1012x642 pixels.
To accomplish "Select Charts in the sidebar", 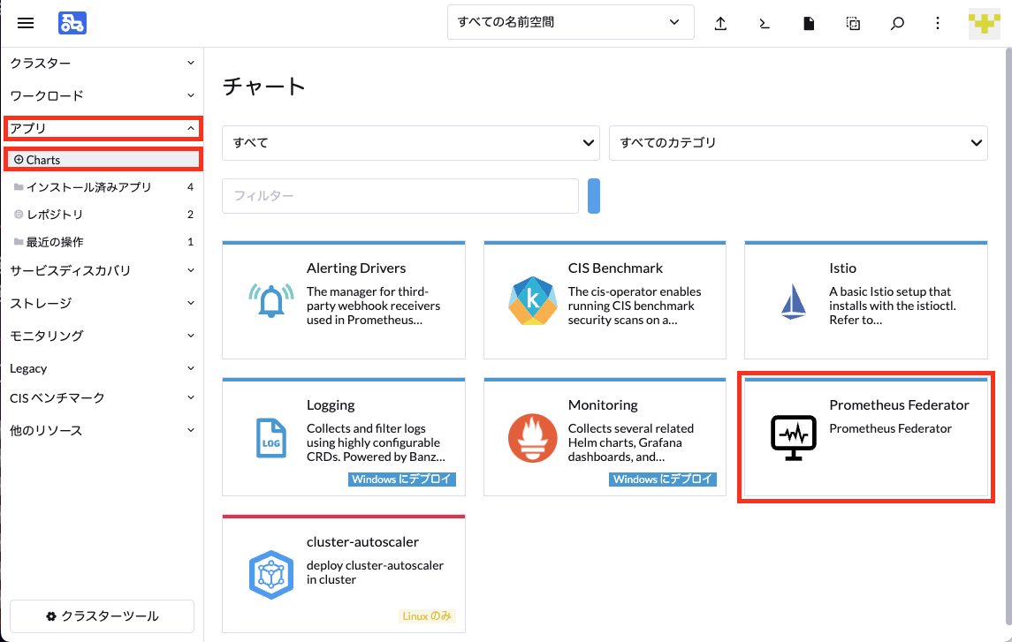I will coord(103,159).
